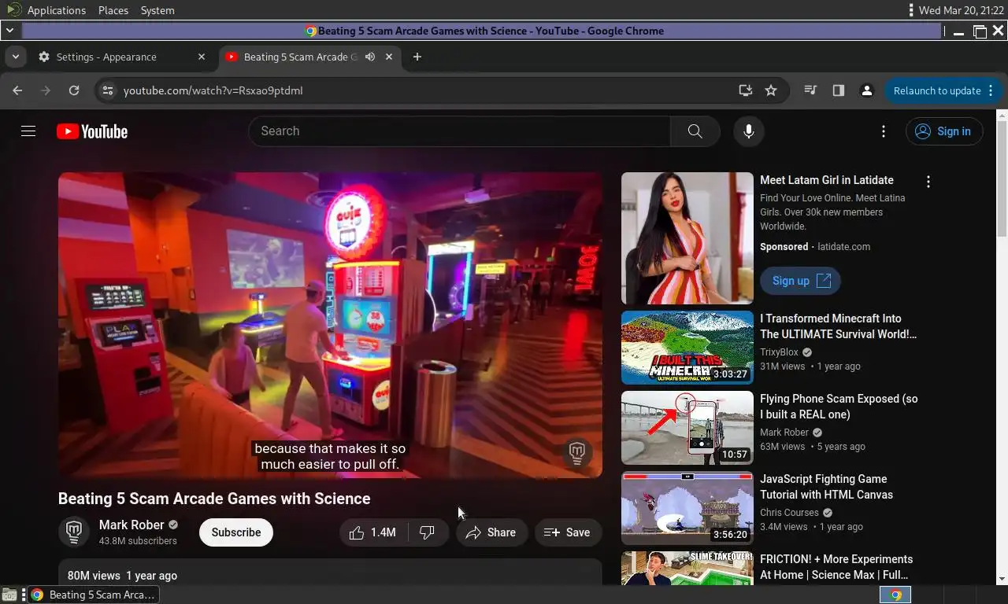Open the System menu
The width and height of the screenshot is (1008, 604).
click(x=157, y=10)
